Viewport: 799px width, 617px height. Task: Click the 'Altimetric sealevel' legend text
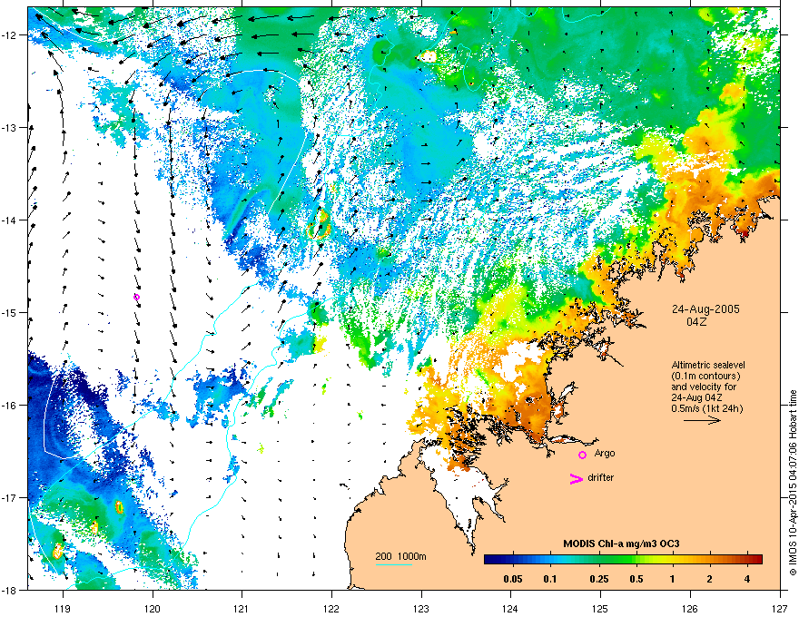708,365
